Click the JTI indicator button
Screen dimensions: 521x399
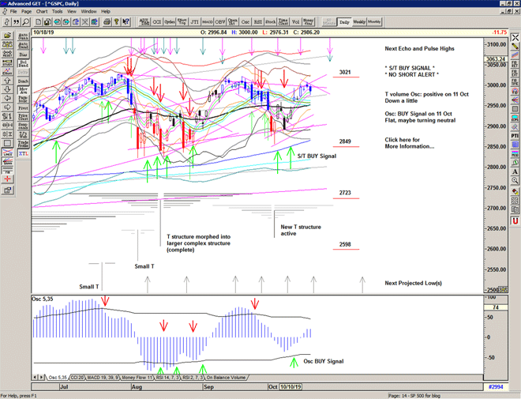(x=195, y=22)
